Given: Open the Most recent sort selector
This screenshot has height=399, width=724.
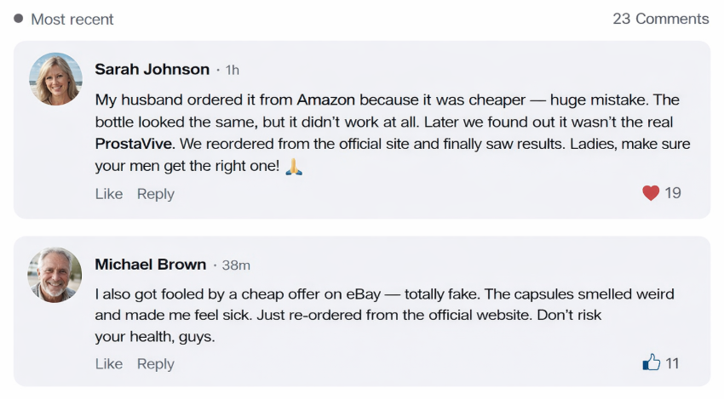Looking at the screenshot, I should tap(72, 19).
